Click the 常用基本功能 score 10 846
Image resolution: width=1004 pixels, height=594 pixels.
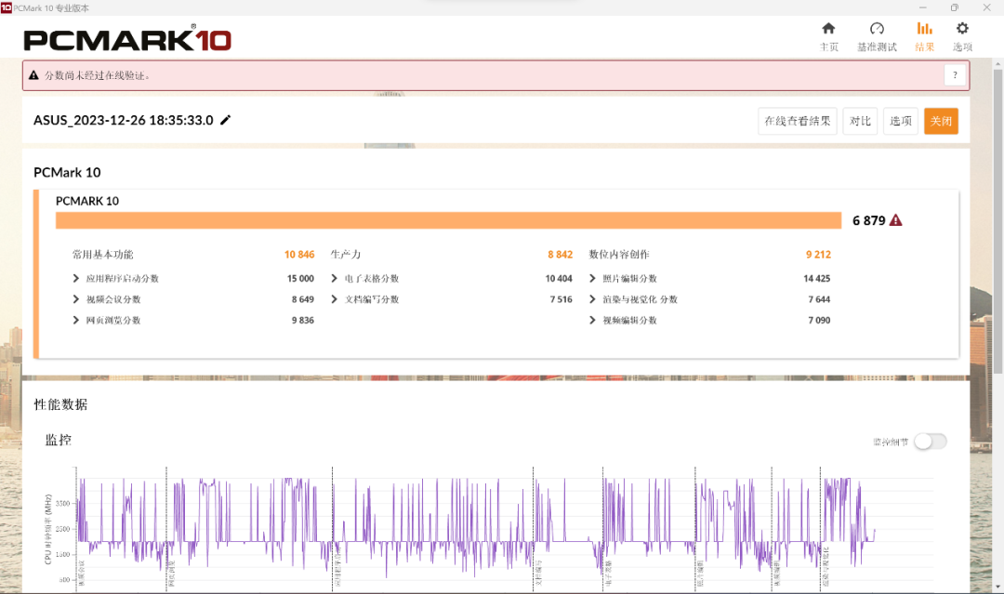(x=299, y=254)
